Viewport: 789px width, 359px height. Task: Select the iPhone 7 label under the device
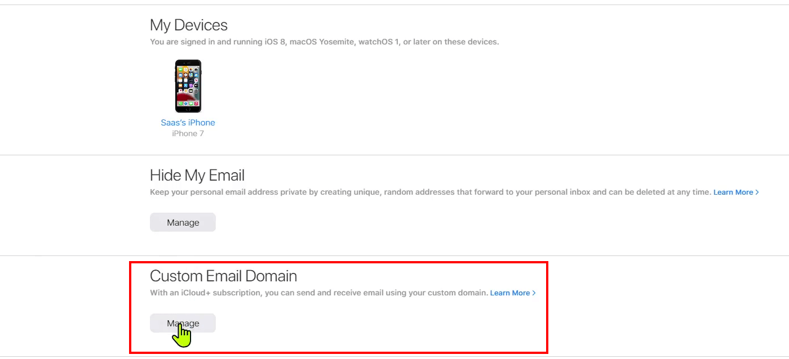(x=188, y=133)
